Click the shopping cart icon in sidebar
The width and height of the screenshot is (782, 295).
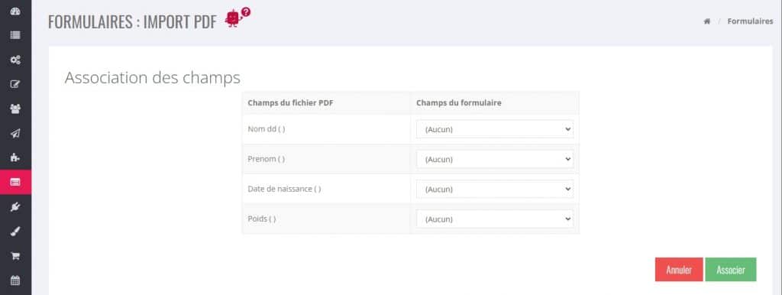15,255
